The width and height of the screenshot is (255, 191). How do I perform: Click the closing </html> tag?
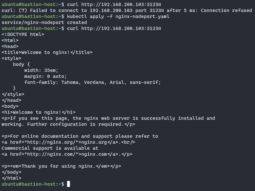[x=12, y=178]
